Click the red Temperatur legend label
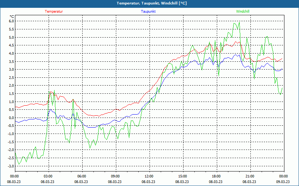 click(x=54, y=12)
